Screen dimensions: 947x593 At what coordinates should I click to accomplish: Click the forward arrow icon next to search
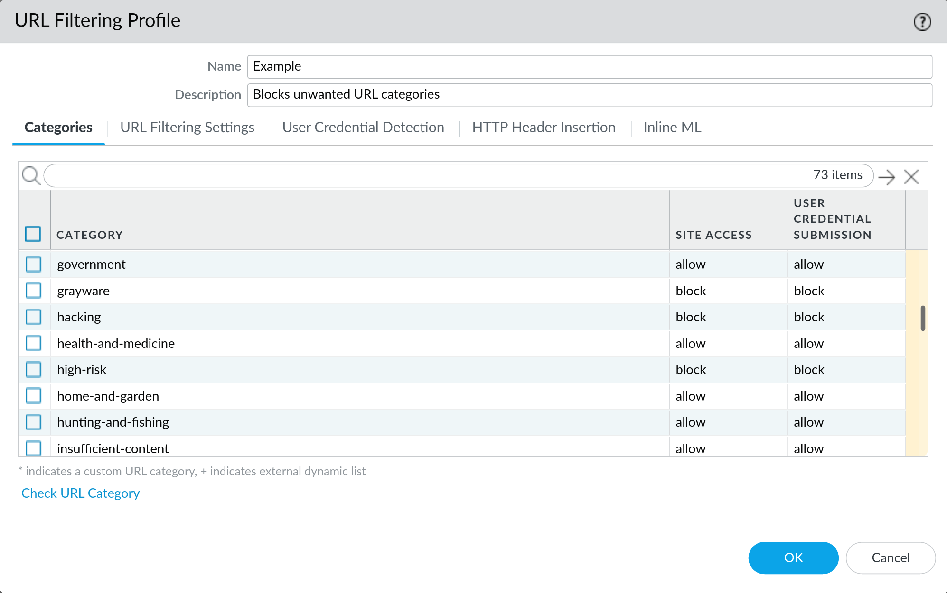pos(888,175)
